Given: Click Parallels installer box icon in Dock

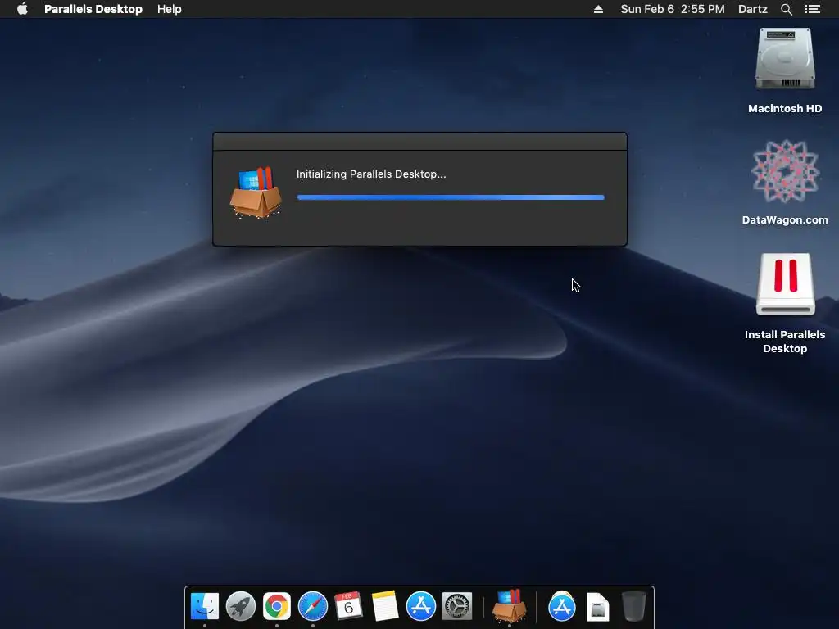Looking at the screenshot, I should click(x=510, y=605).
